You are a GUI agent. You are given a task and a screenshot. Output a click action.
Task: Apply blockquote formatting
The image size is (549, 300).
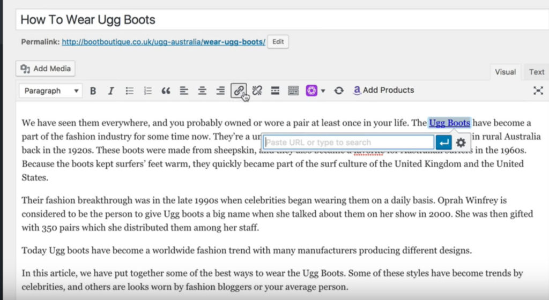click(x=166, y=91)
